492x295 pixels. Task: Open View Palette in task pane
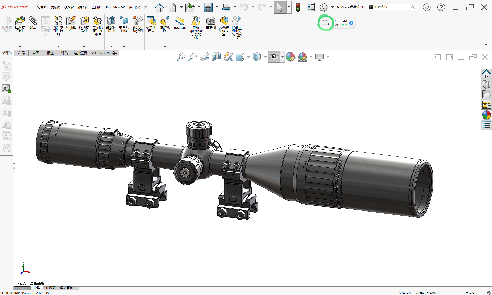coord(486,104)
